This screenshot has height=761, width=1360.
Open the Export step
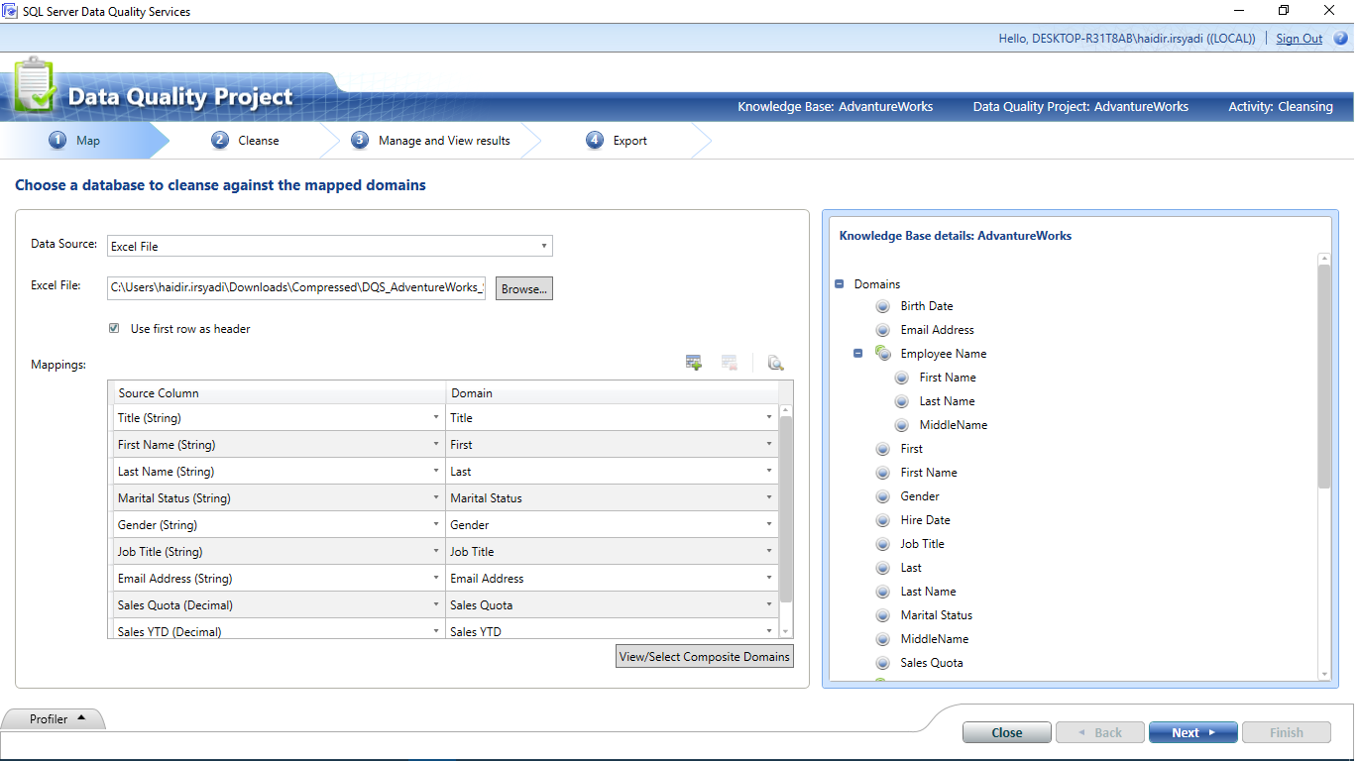click(626, 140)
